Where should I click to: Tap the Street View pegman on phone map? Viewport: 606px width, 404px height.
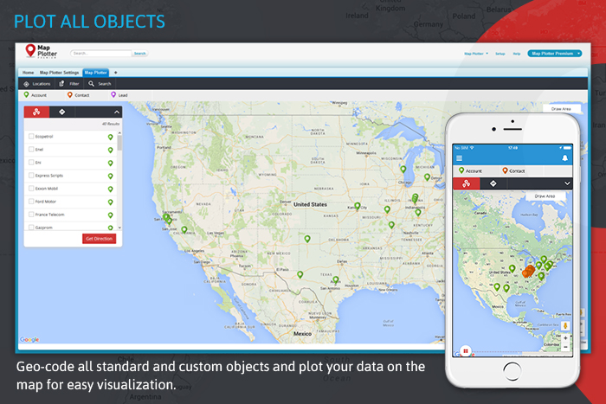(x=564, y=326)
